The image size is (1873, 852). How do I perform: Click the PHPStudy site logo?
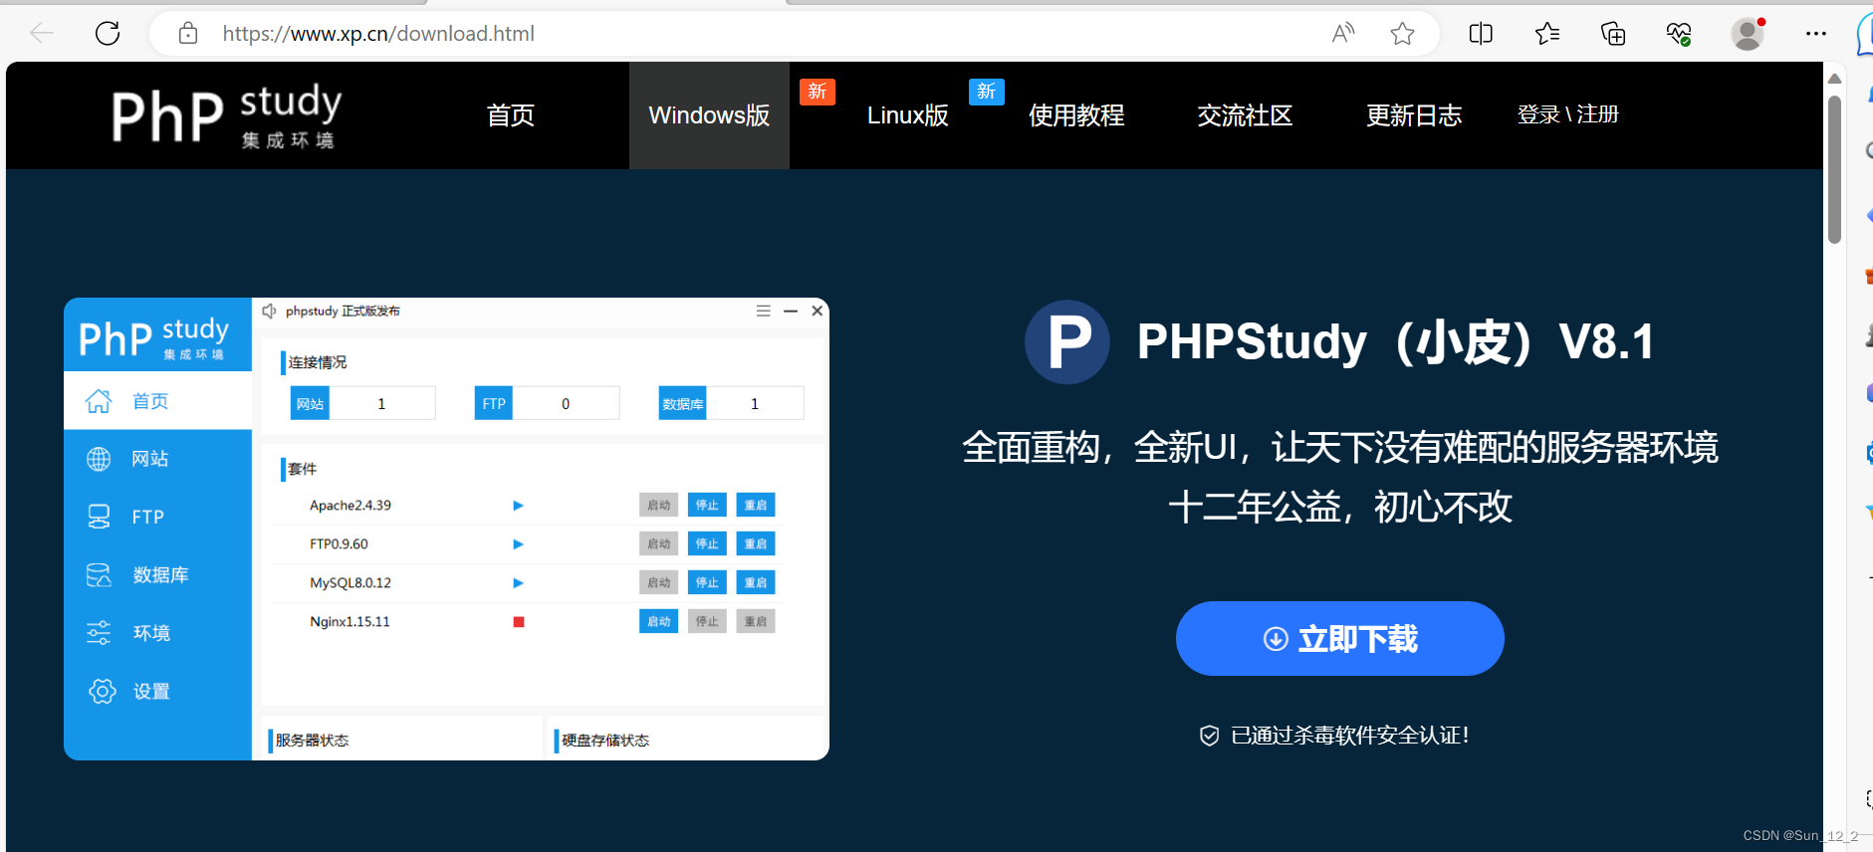click(227, 115)
